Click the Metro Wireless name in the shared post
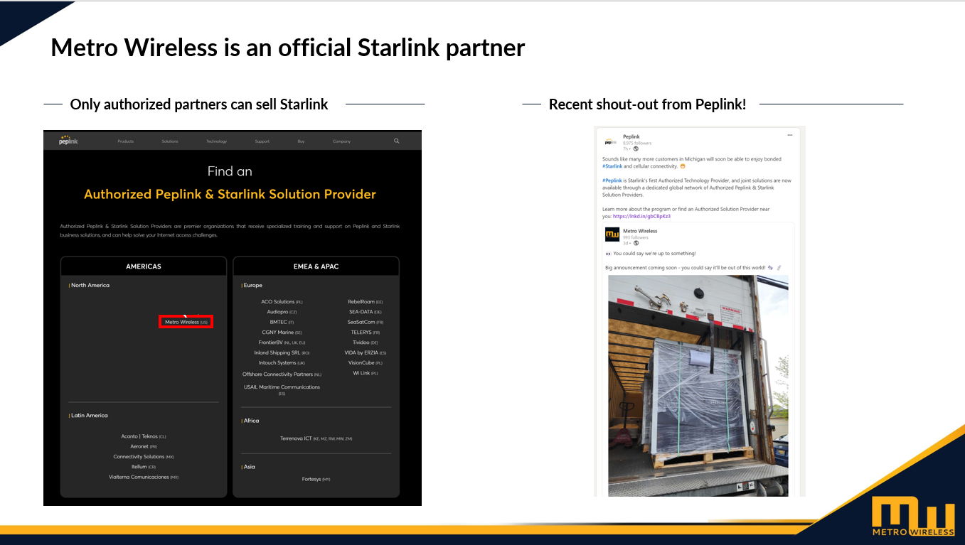This screenshot has width=965, height=545. (x=640, y=231)
